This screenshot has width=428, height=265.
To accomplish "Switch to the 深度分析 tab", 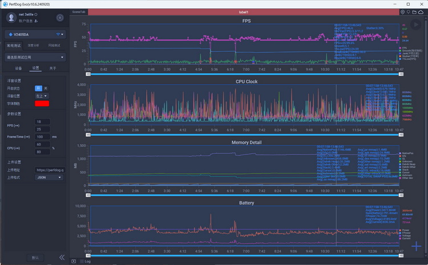I will [x=33, y=46].
